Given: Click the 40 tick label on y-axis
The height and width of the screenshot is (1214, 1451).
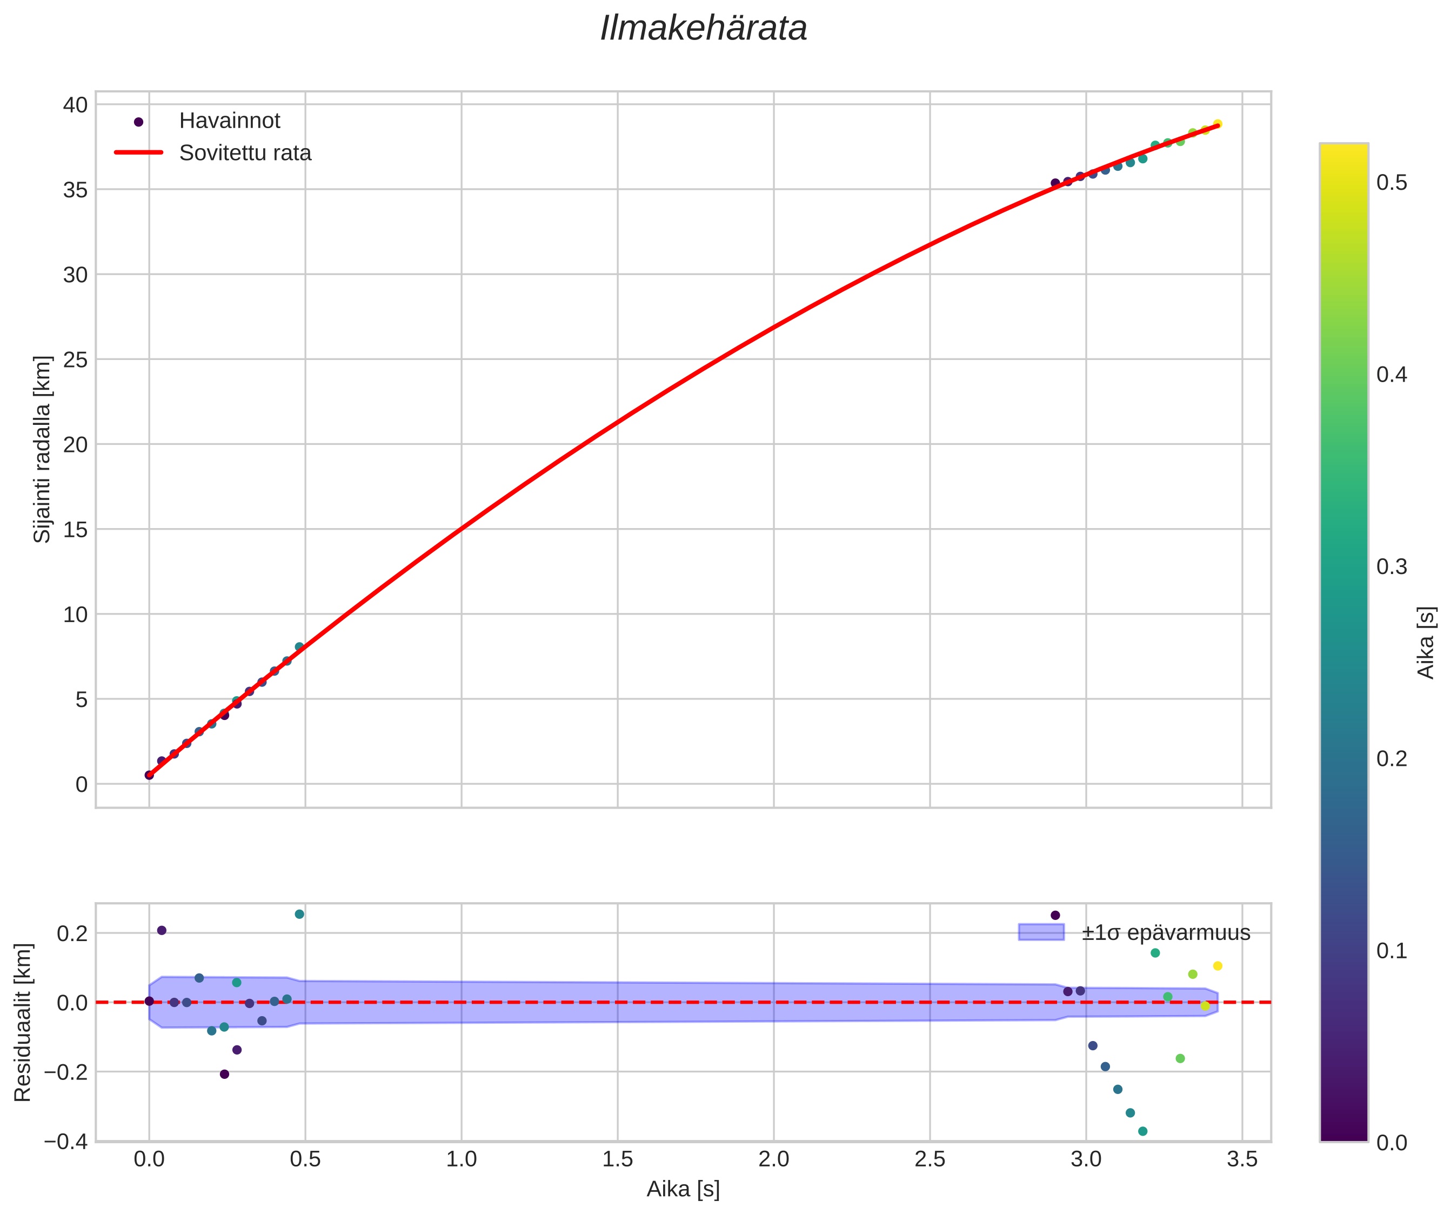Looking at the screenshot, I should coord(75,105).
